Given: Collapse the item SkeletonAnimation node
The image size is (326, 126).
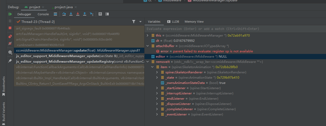Looking at the screenshot, I should tap(152, 67).
